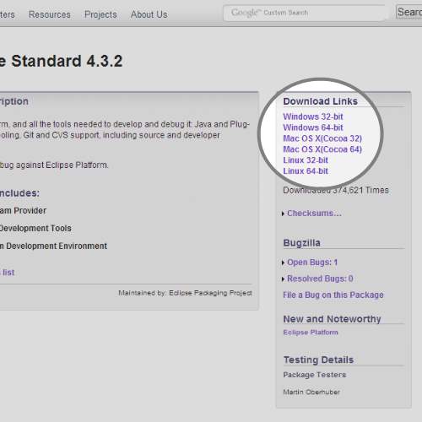Download Mac OS X (Cocoa 64)

pyautogui.click(x=322, y=149)
